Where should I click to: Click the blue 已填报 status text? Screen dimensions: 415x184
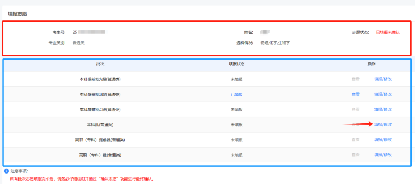(x=236, y=94)
